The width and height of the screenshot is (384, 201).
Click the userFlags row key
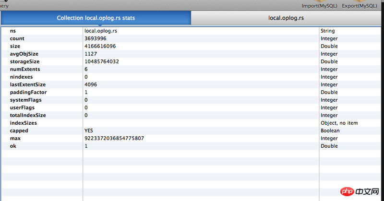pos(22,107)
